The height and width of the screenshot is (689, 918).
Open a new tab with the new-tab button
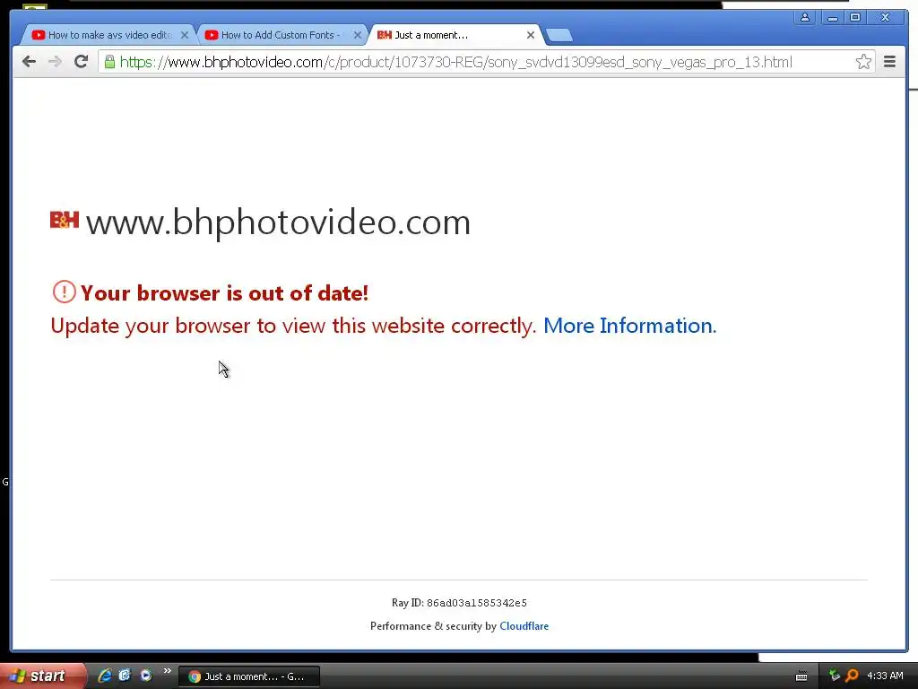(559, 35)
